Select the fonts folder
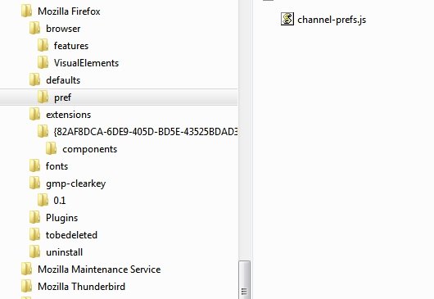The width and height of the screenshot is (434, 299). point(57,166)
